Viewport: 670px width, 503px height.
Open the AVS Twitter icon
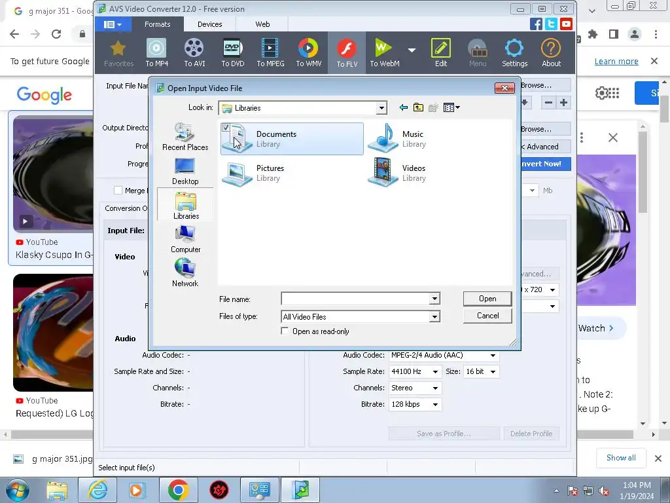point(551,24)
